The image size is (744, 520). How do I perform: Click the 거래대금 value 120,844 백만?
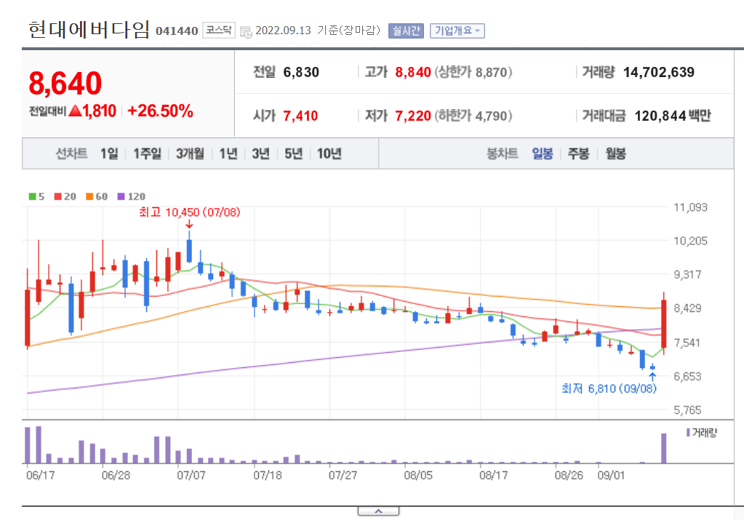[x=673, y=116]
